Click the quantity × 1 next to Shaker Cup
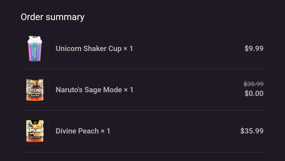The image size is (285, 161). (129, 48)
